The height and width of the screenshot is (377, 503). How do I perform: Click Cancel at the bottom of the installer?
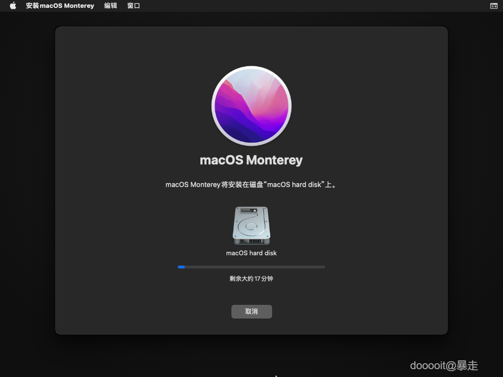tap(251, 311)
